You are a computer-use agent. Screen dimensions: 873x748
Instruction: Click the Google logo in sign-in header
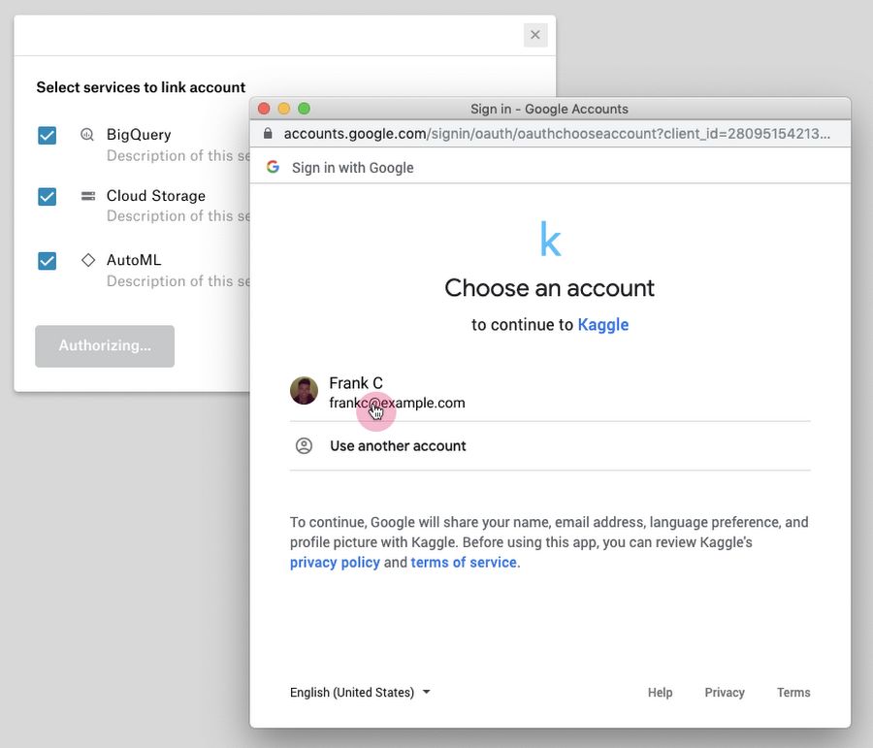[x=273, y=167]
